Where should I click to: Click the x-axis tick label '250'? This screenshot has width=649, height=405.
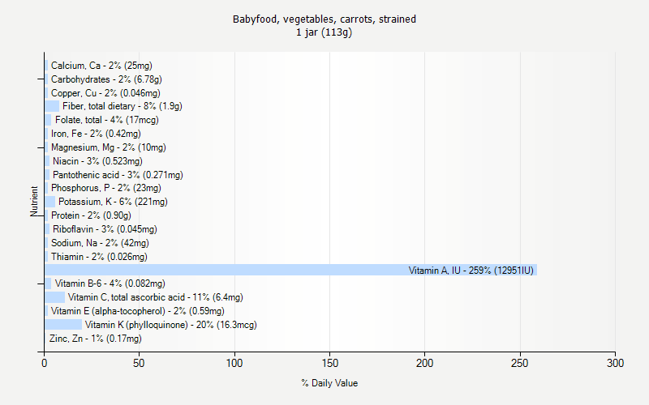point(520,363)
